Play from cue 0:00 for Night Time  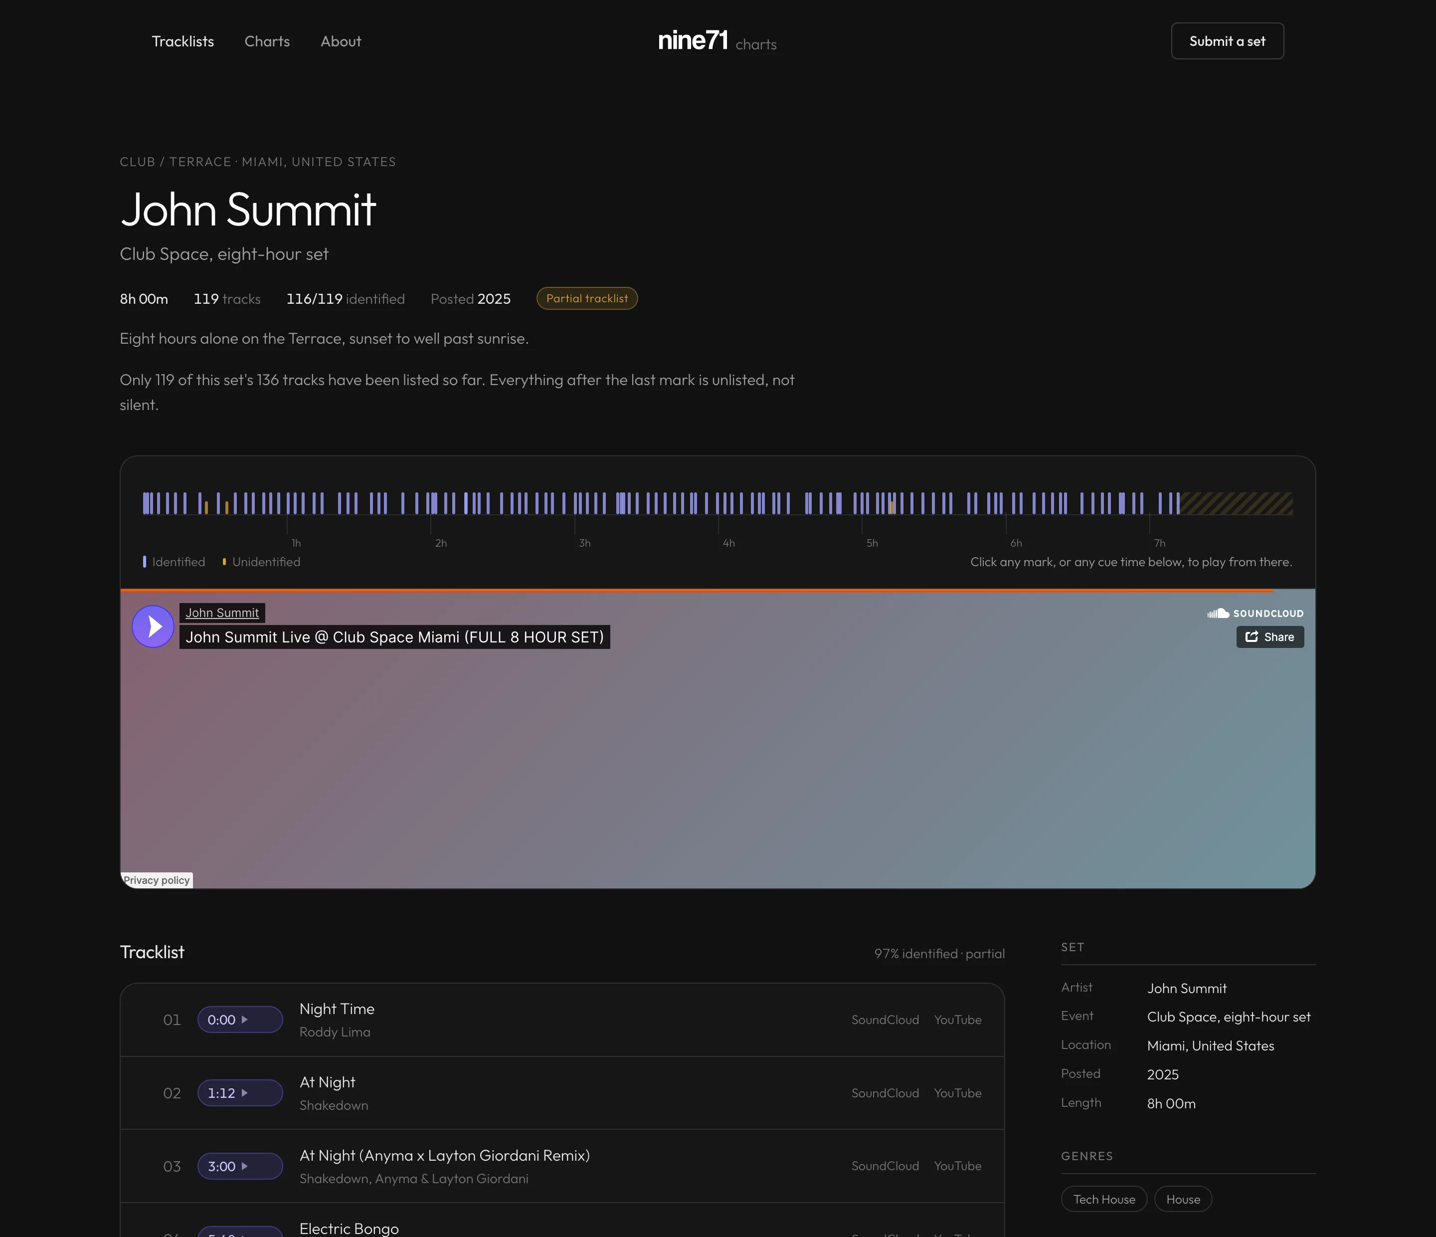[x=240, y=1020]
